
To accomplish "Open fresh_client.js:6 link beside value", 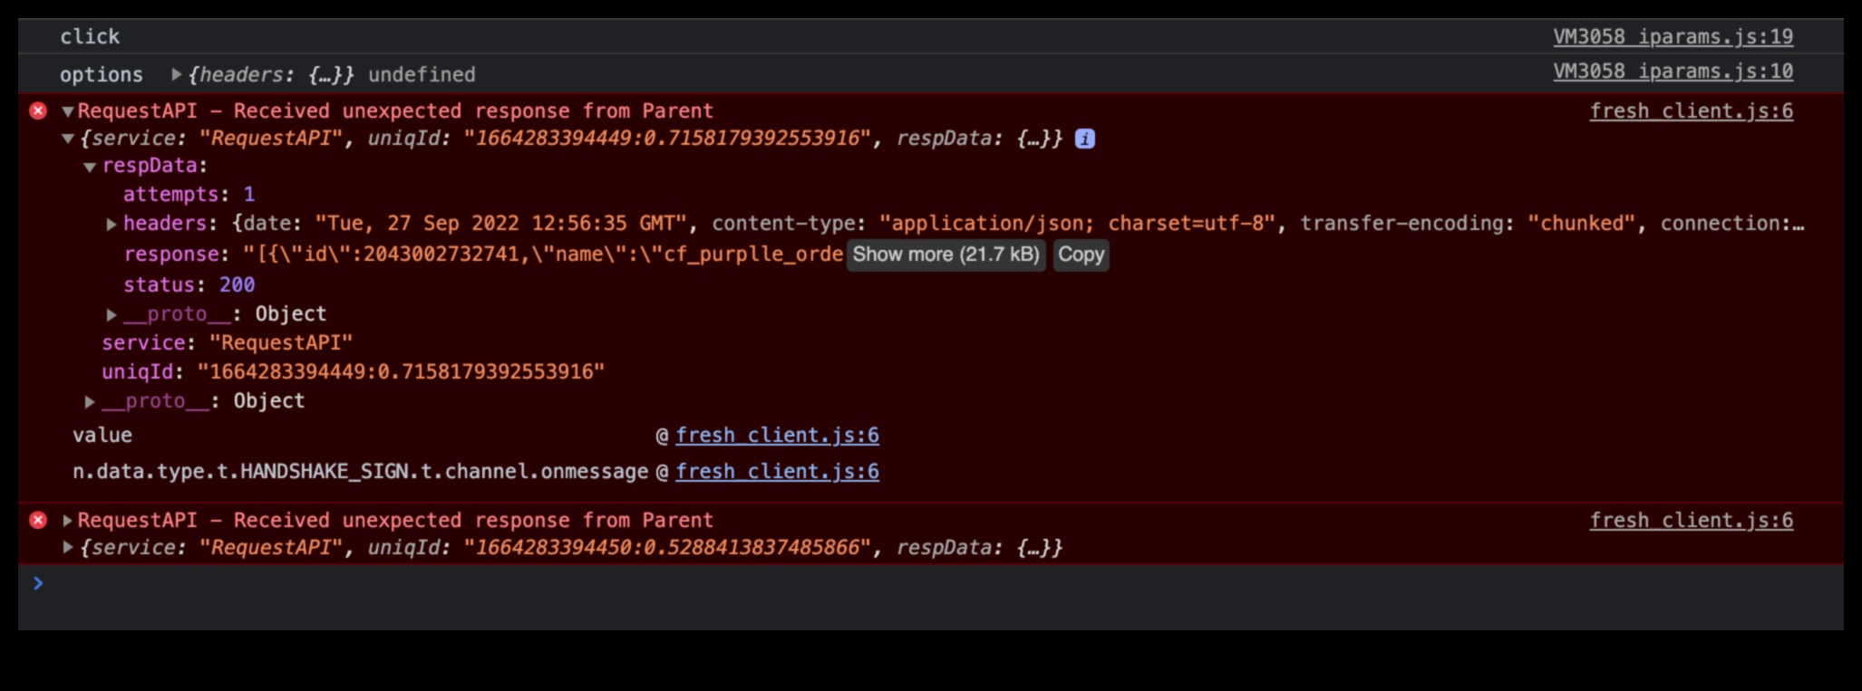I will click(777, 436).
